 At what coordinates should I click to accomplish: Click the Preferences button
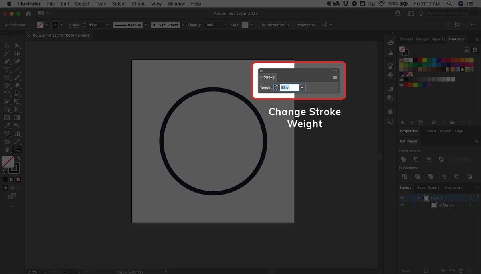click(x=306, y=25)
